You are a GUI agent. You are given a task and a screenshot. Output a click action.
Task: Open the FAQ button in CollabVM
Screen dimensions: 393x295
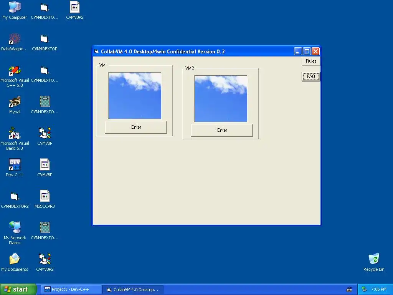click(x=311, y=76)
